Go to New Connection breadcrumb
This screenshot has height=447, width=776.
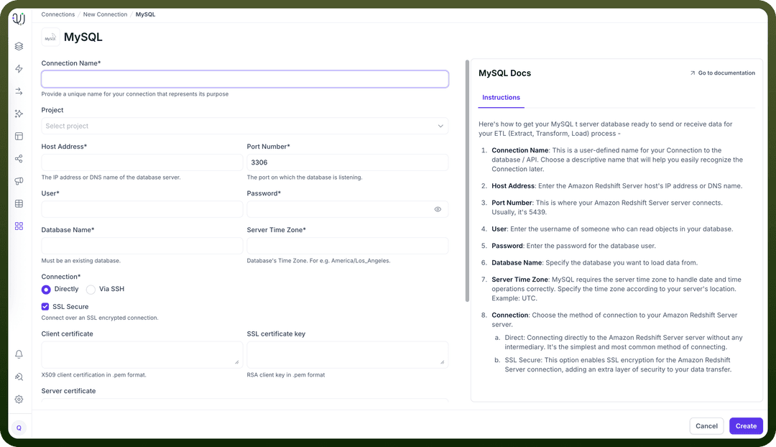click(105, 14)
